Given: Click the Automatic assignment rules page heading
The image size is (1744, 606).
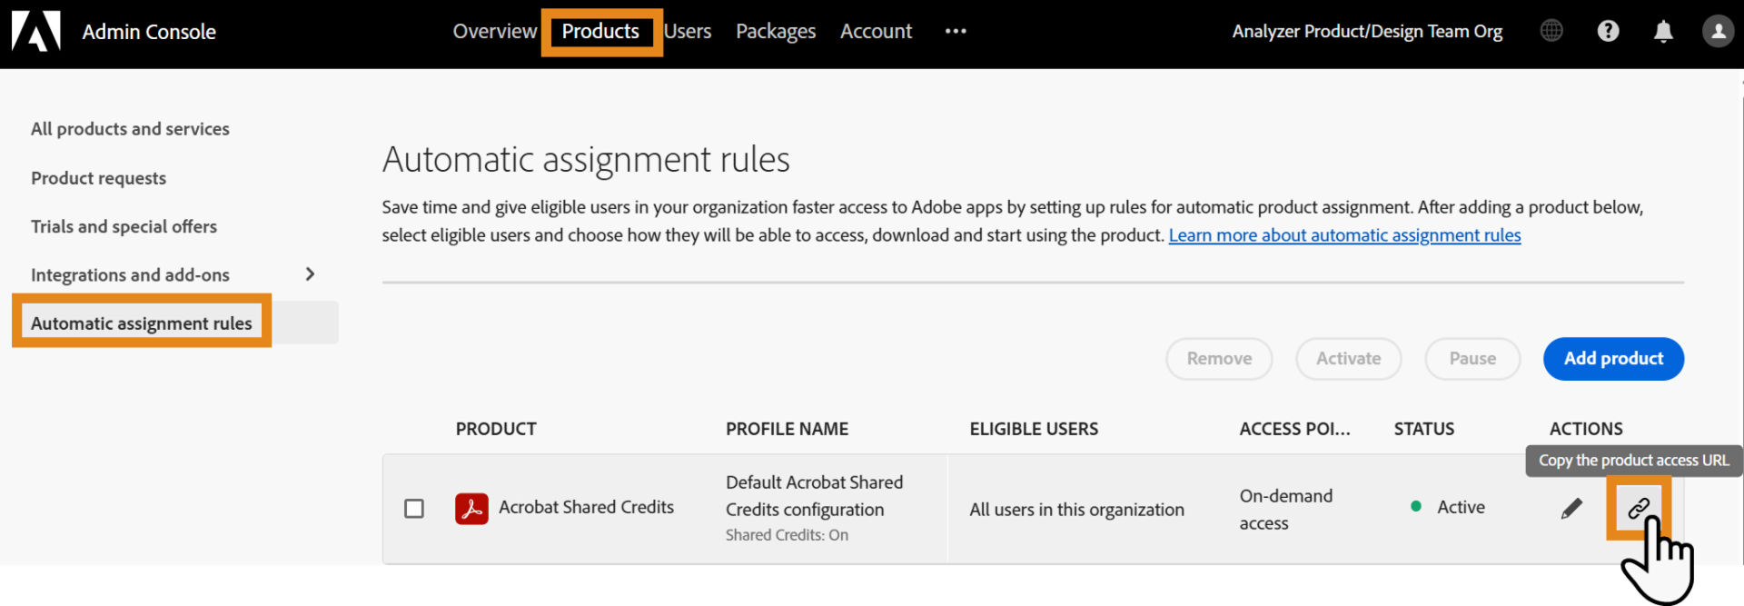Looking at the screenshot, I should (x=586, y=160).
